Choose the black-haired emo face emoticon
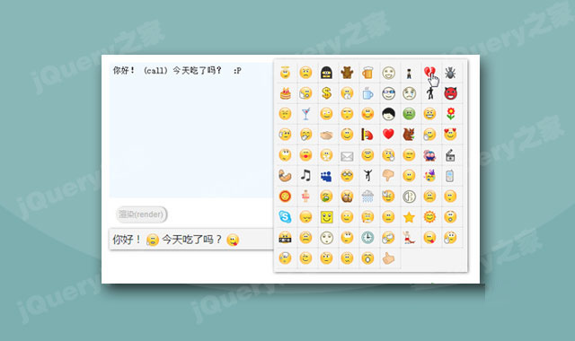Image resolution: width=575 pixels, height=341 pixels. click(x=388, y=114)
